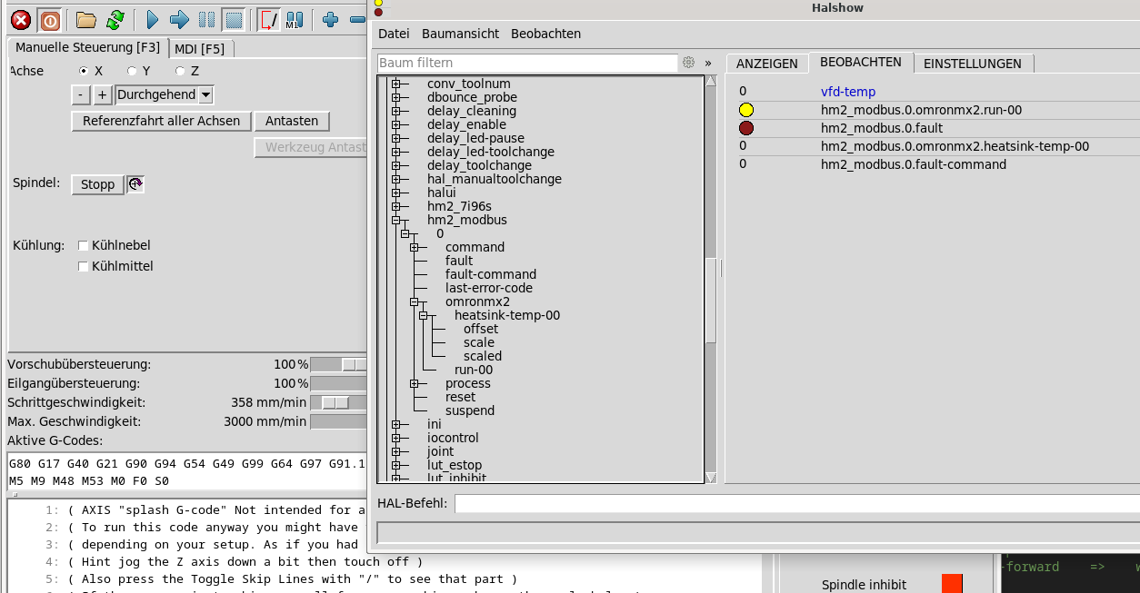Collapse the hm2_modbus tree node
This screenshot has width=1140, height=593.
coord(396,220)
